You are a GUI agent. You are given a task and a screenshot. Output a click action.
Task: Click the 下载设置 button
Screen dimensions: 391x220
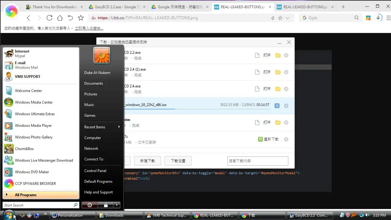(x=178, y=161)
